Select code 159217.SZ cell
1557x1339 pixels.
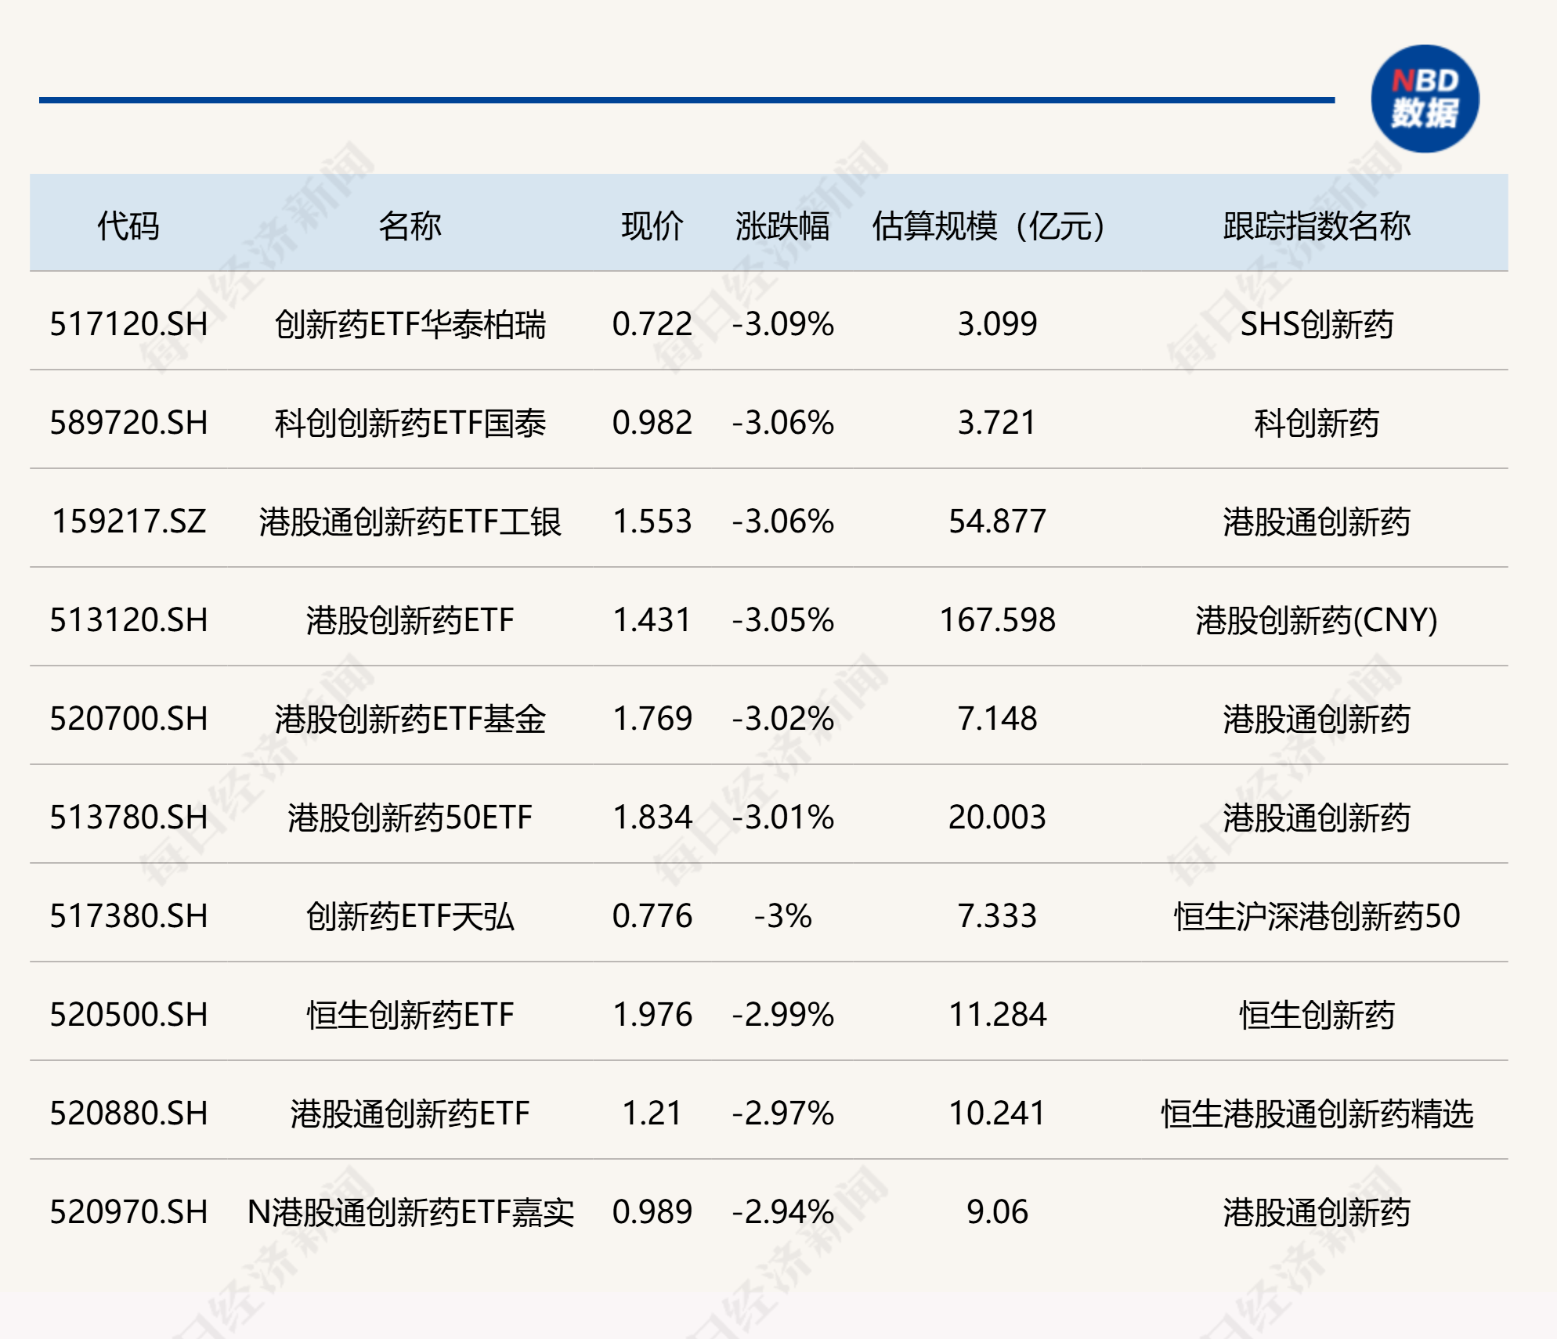tap(128, 522)
